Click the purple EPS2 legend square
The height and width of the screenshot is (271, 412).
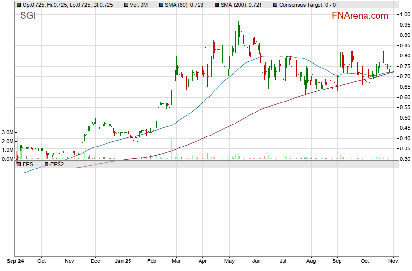47,164
